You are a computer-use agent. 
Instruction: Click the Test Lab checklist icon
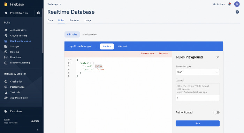[6, 92]
